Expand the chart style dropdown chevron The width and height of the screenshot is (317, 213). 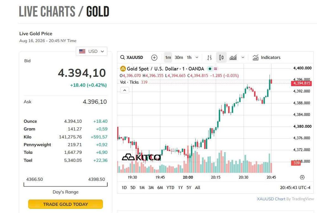(243, 58)
